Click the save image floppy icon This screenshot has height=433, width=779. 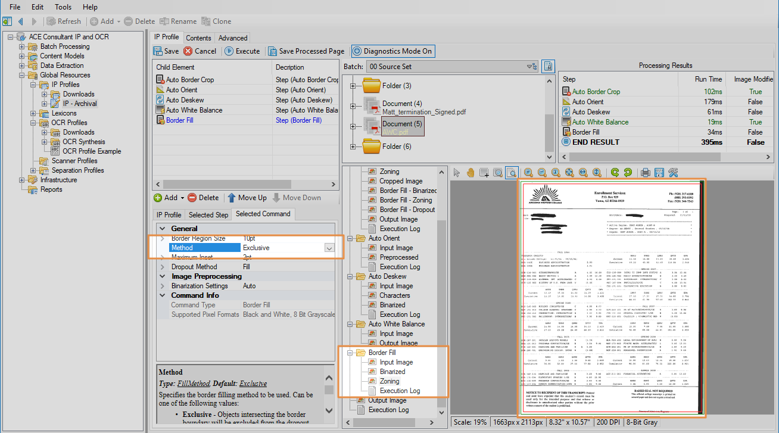pyautogui.click(x=659, y=173)
